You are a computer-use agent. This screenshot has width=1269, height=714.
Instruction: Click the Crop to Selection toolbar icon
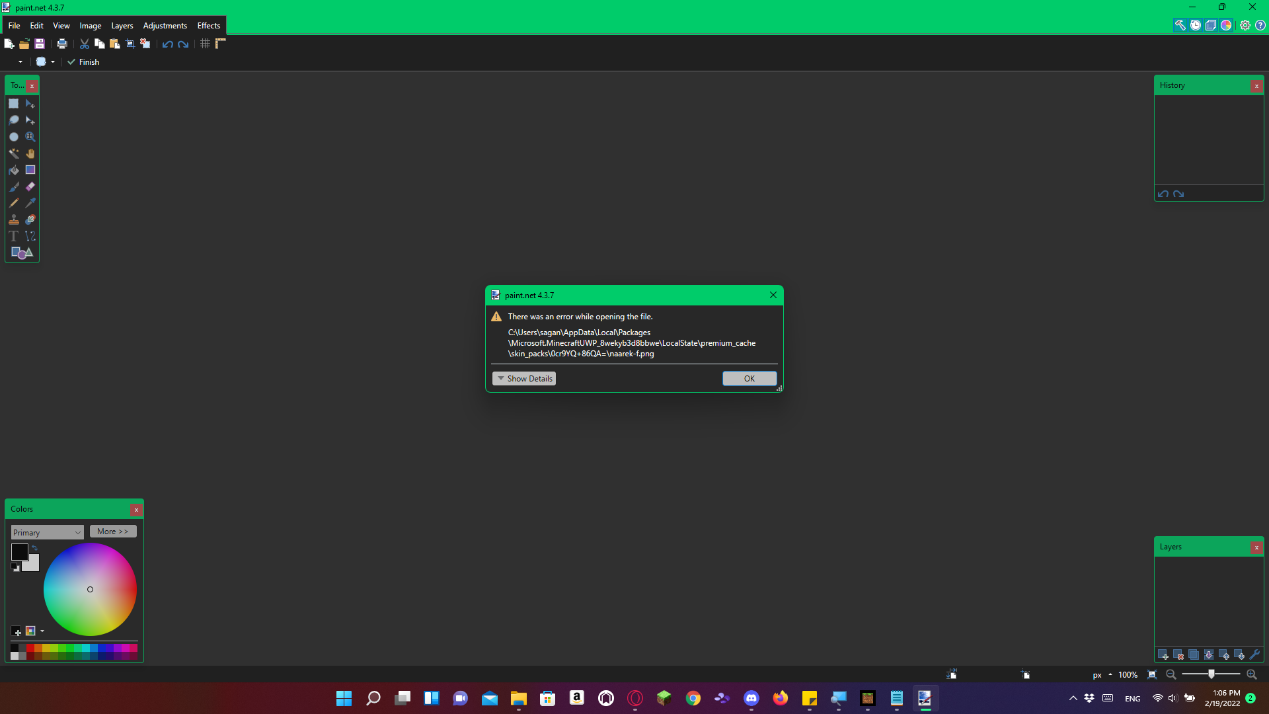130,44
